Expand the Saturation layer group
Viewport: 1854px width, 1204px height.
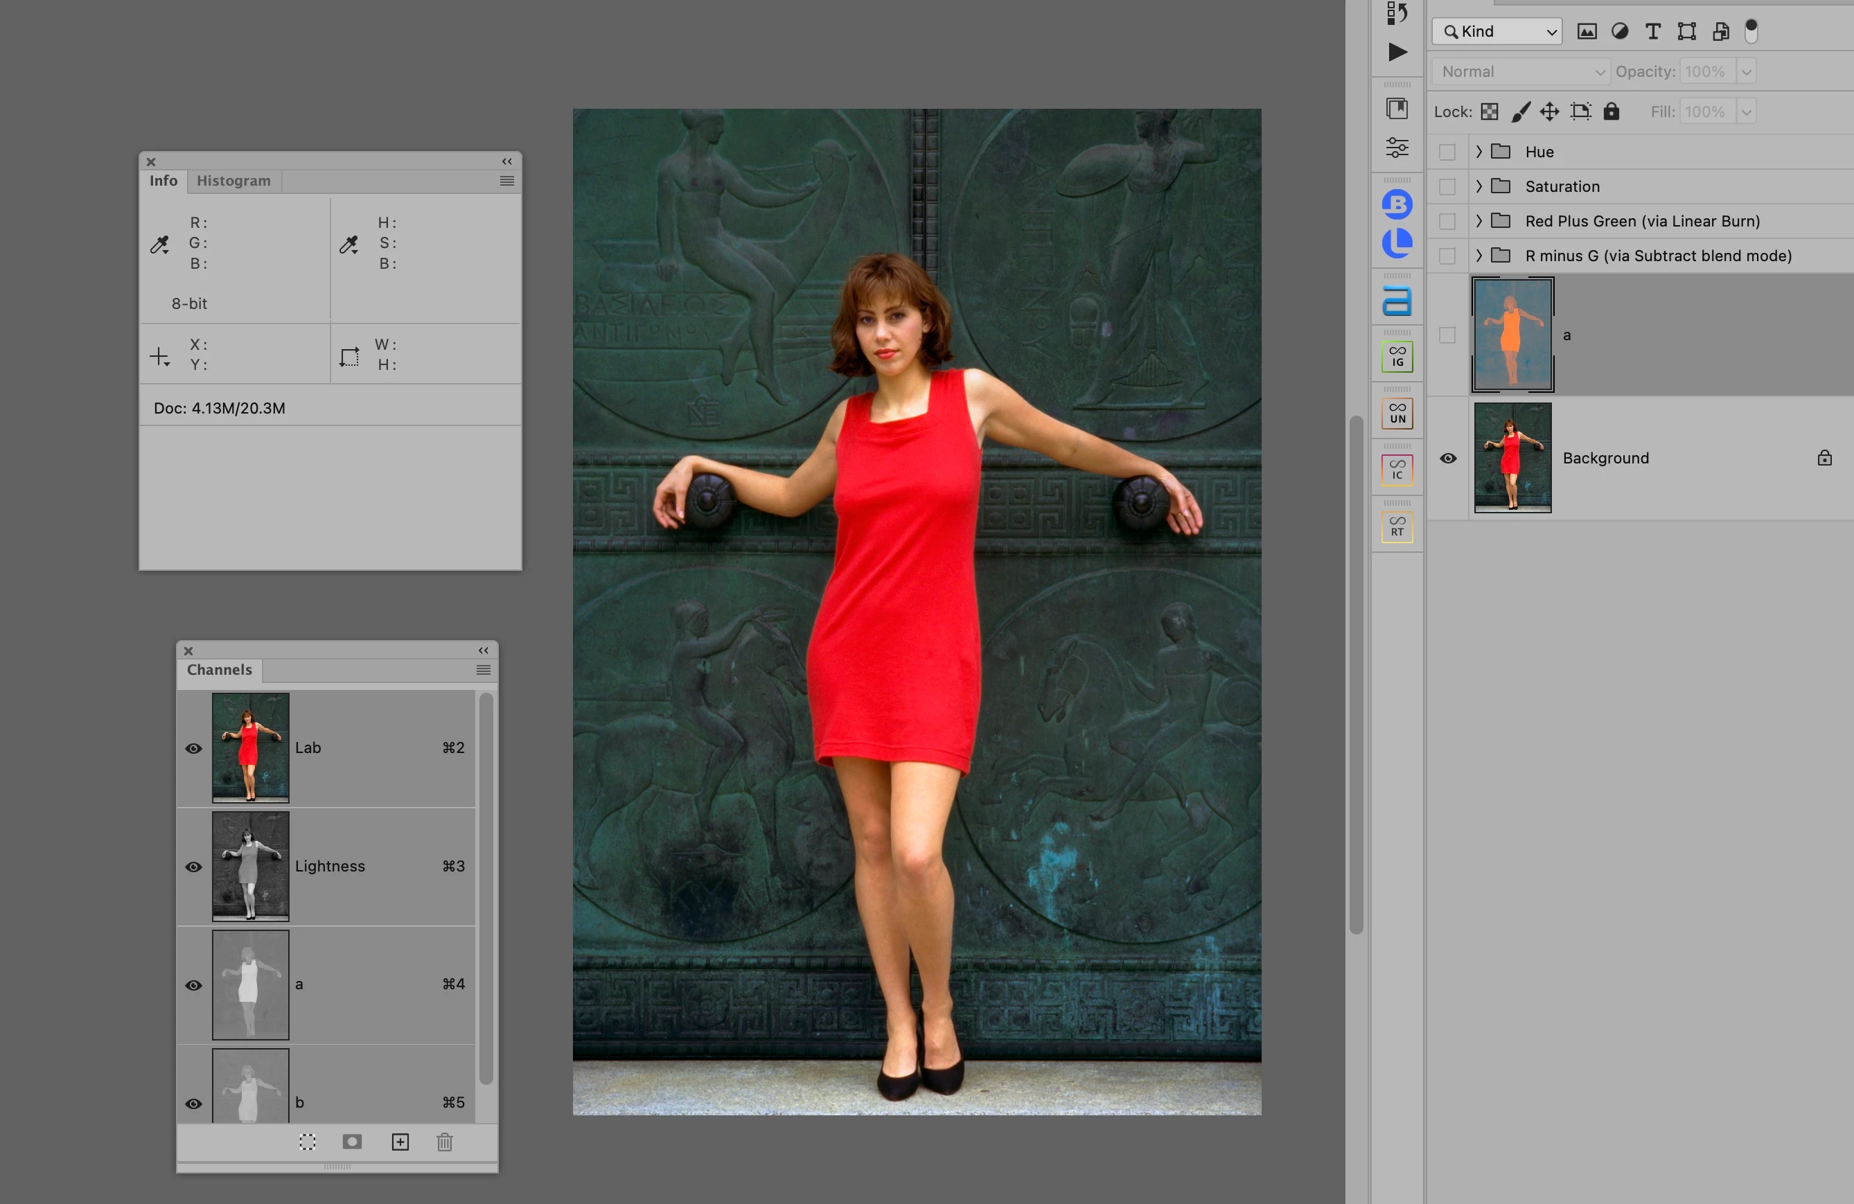(1478, 186)
